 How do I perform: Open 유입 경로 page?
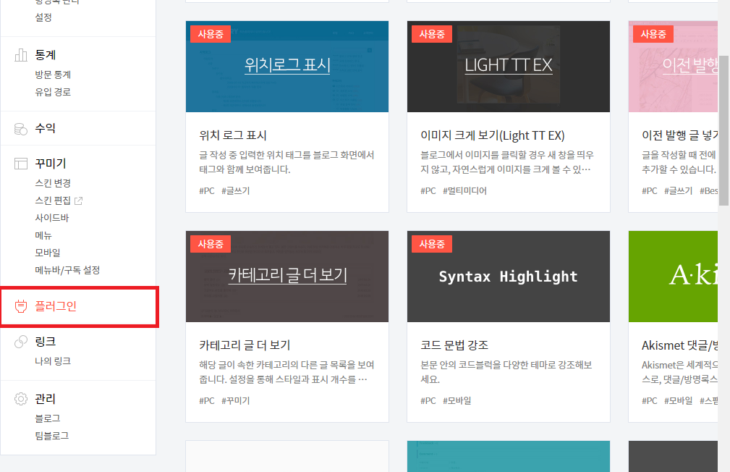pyautogui.click(x=53, y=92)
